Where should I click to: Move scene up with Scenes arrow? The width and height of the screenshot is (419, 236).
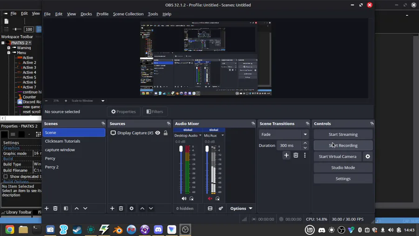tap(77, 208)
